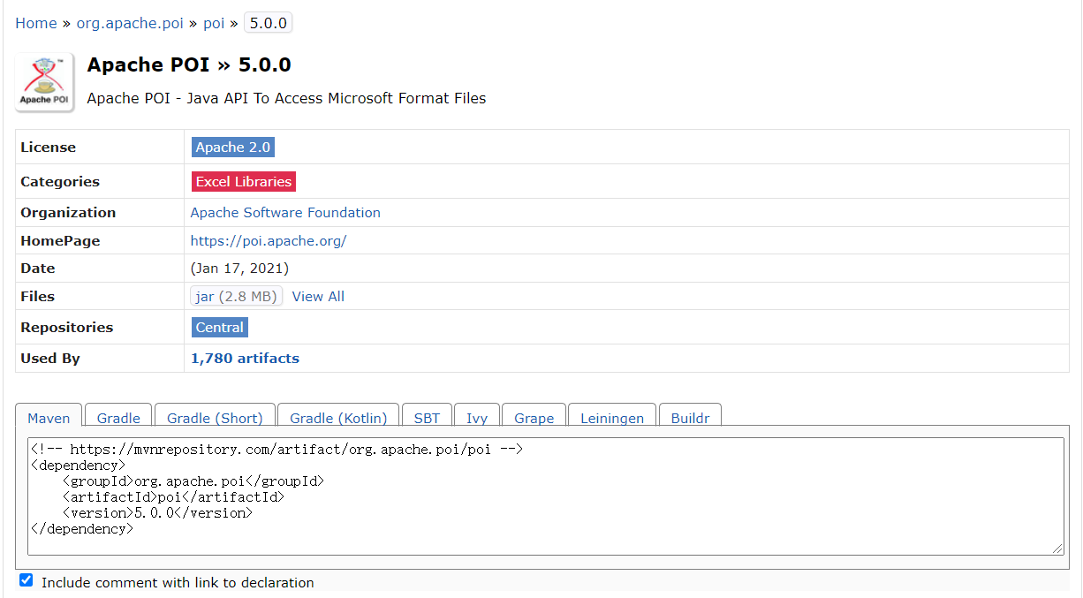
Task: Switch to the Leiningen tab
Action: pyautogui.click(x=612, y=418)
